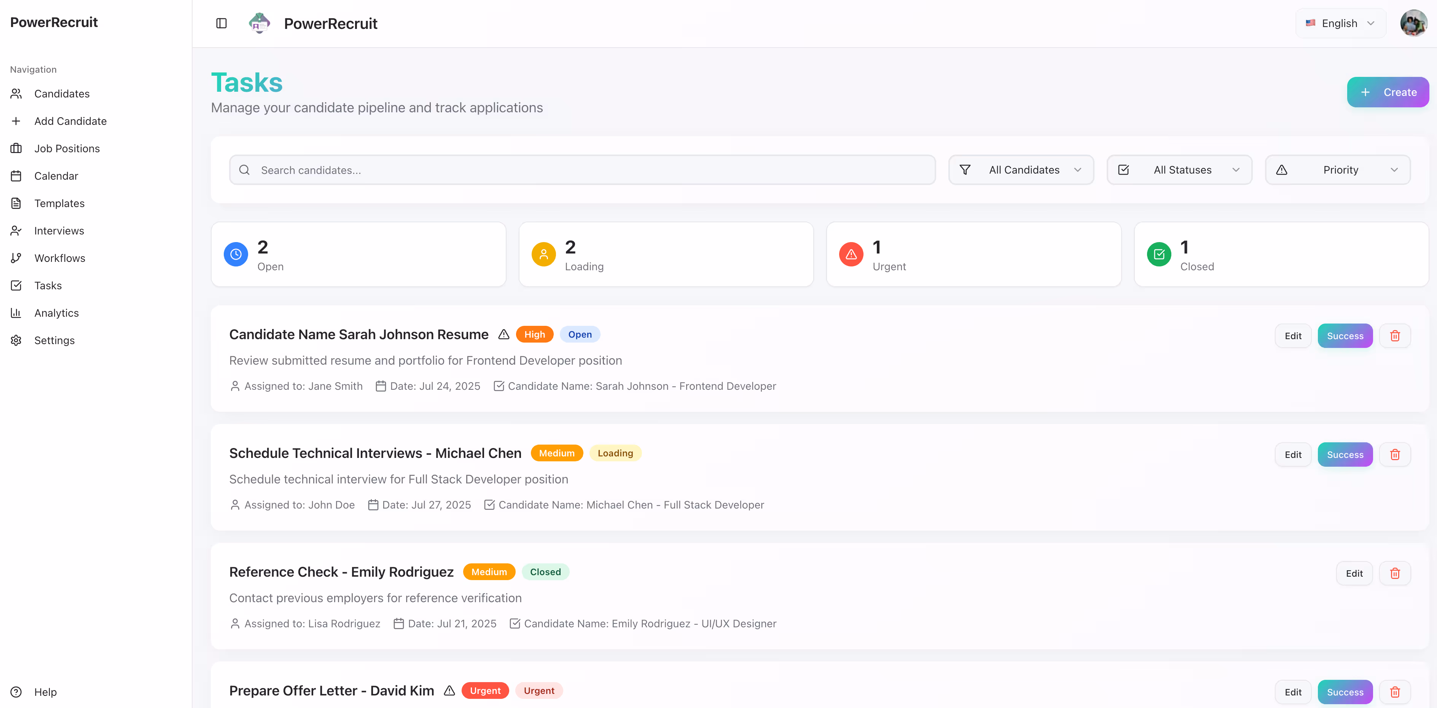Expand the Priority filter dropdown
Image resolution: width=1437 pixels, height=708 pixels.
[1338, 170]
